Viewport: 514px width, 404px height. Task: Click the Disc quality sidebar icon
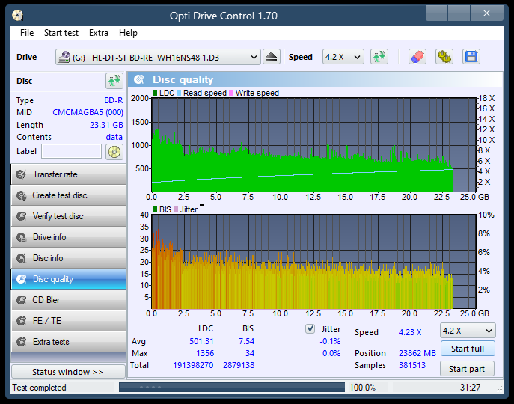click(x=21, y=279)
